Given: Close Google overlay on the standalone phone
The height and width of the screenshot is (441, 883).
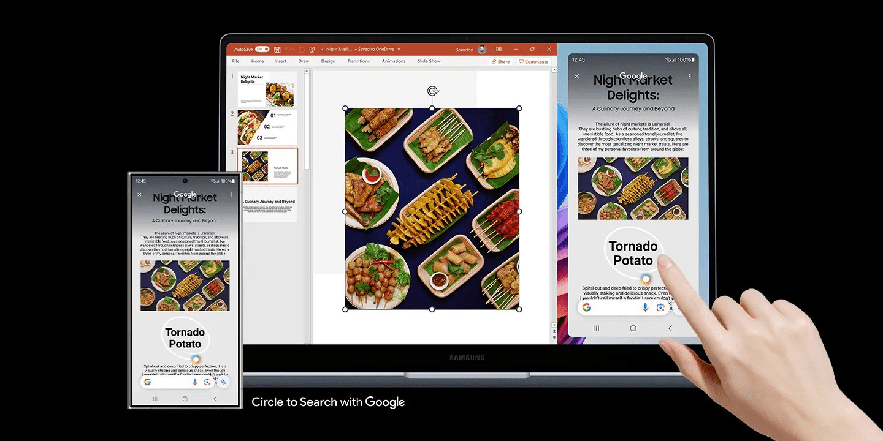Looking at the screenshot, I should [x=139, y=195].
